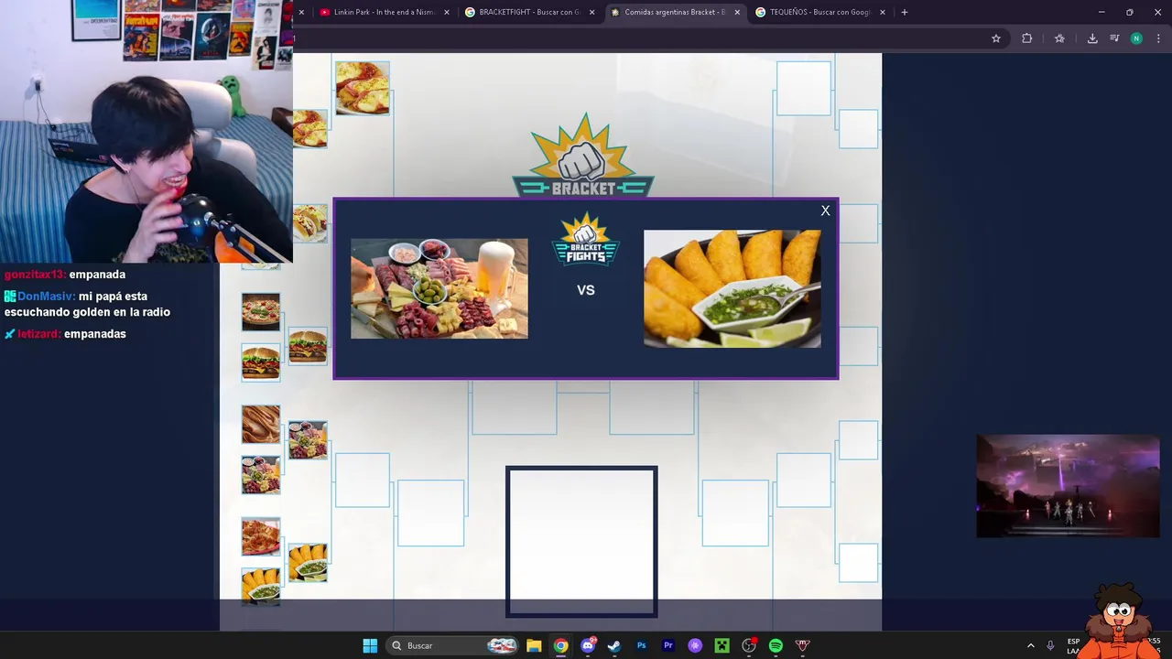Open Discord from the taskbar
1172x659 pixels.
(588, 645)
